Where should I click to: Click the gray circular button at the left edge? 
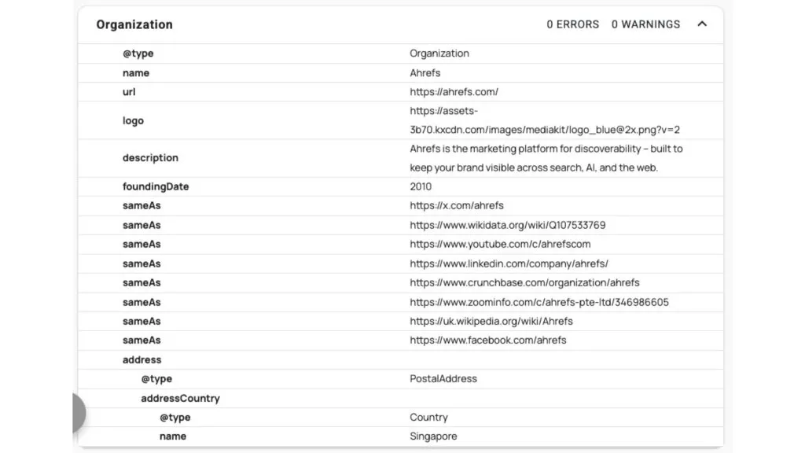pos(79,413)
